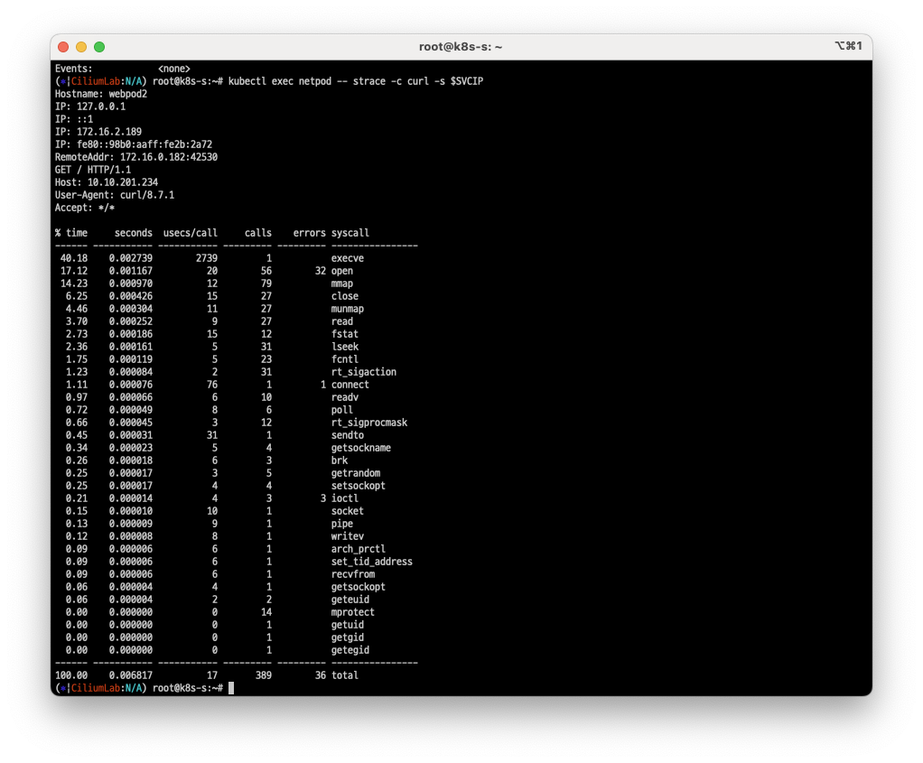Click the mmap syscall name
923x763 pixels.
coord(342,284)
